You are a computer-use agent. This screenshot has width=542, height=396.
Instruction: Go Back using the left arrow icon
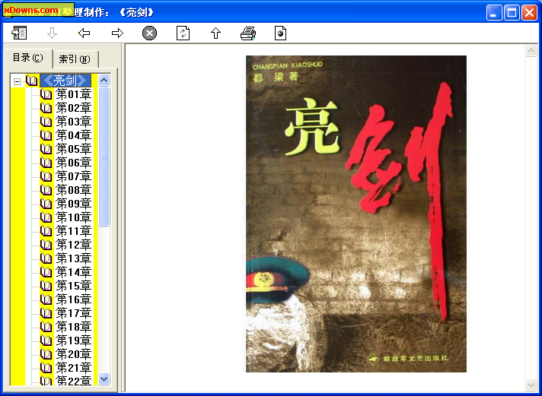coord(84,33)
